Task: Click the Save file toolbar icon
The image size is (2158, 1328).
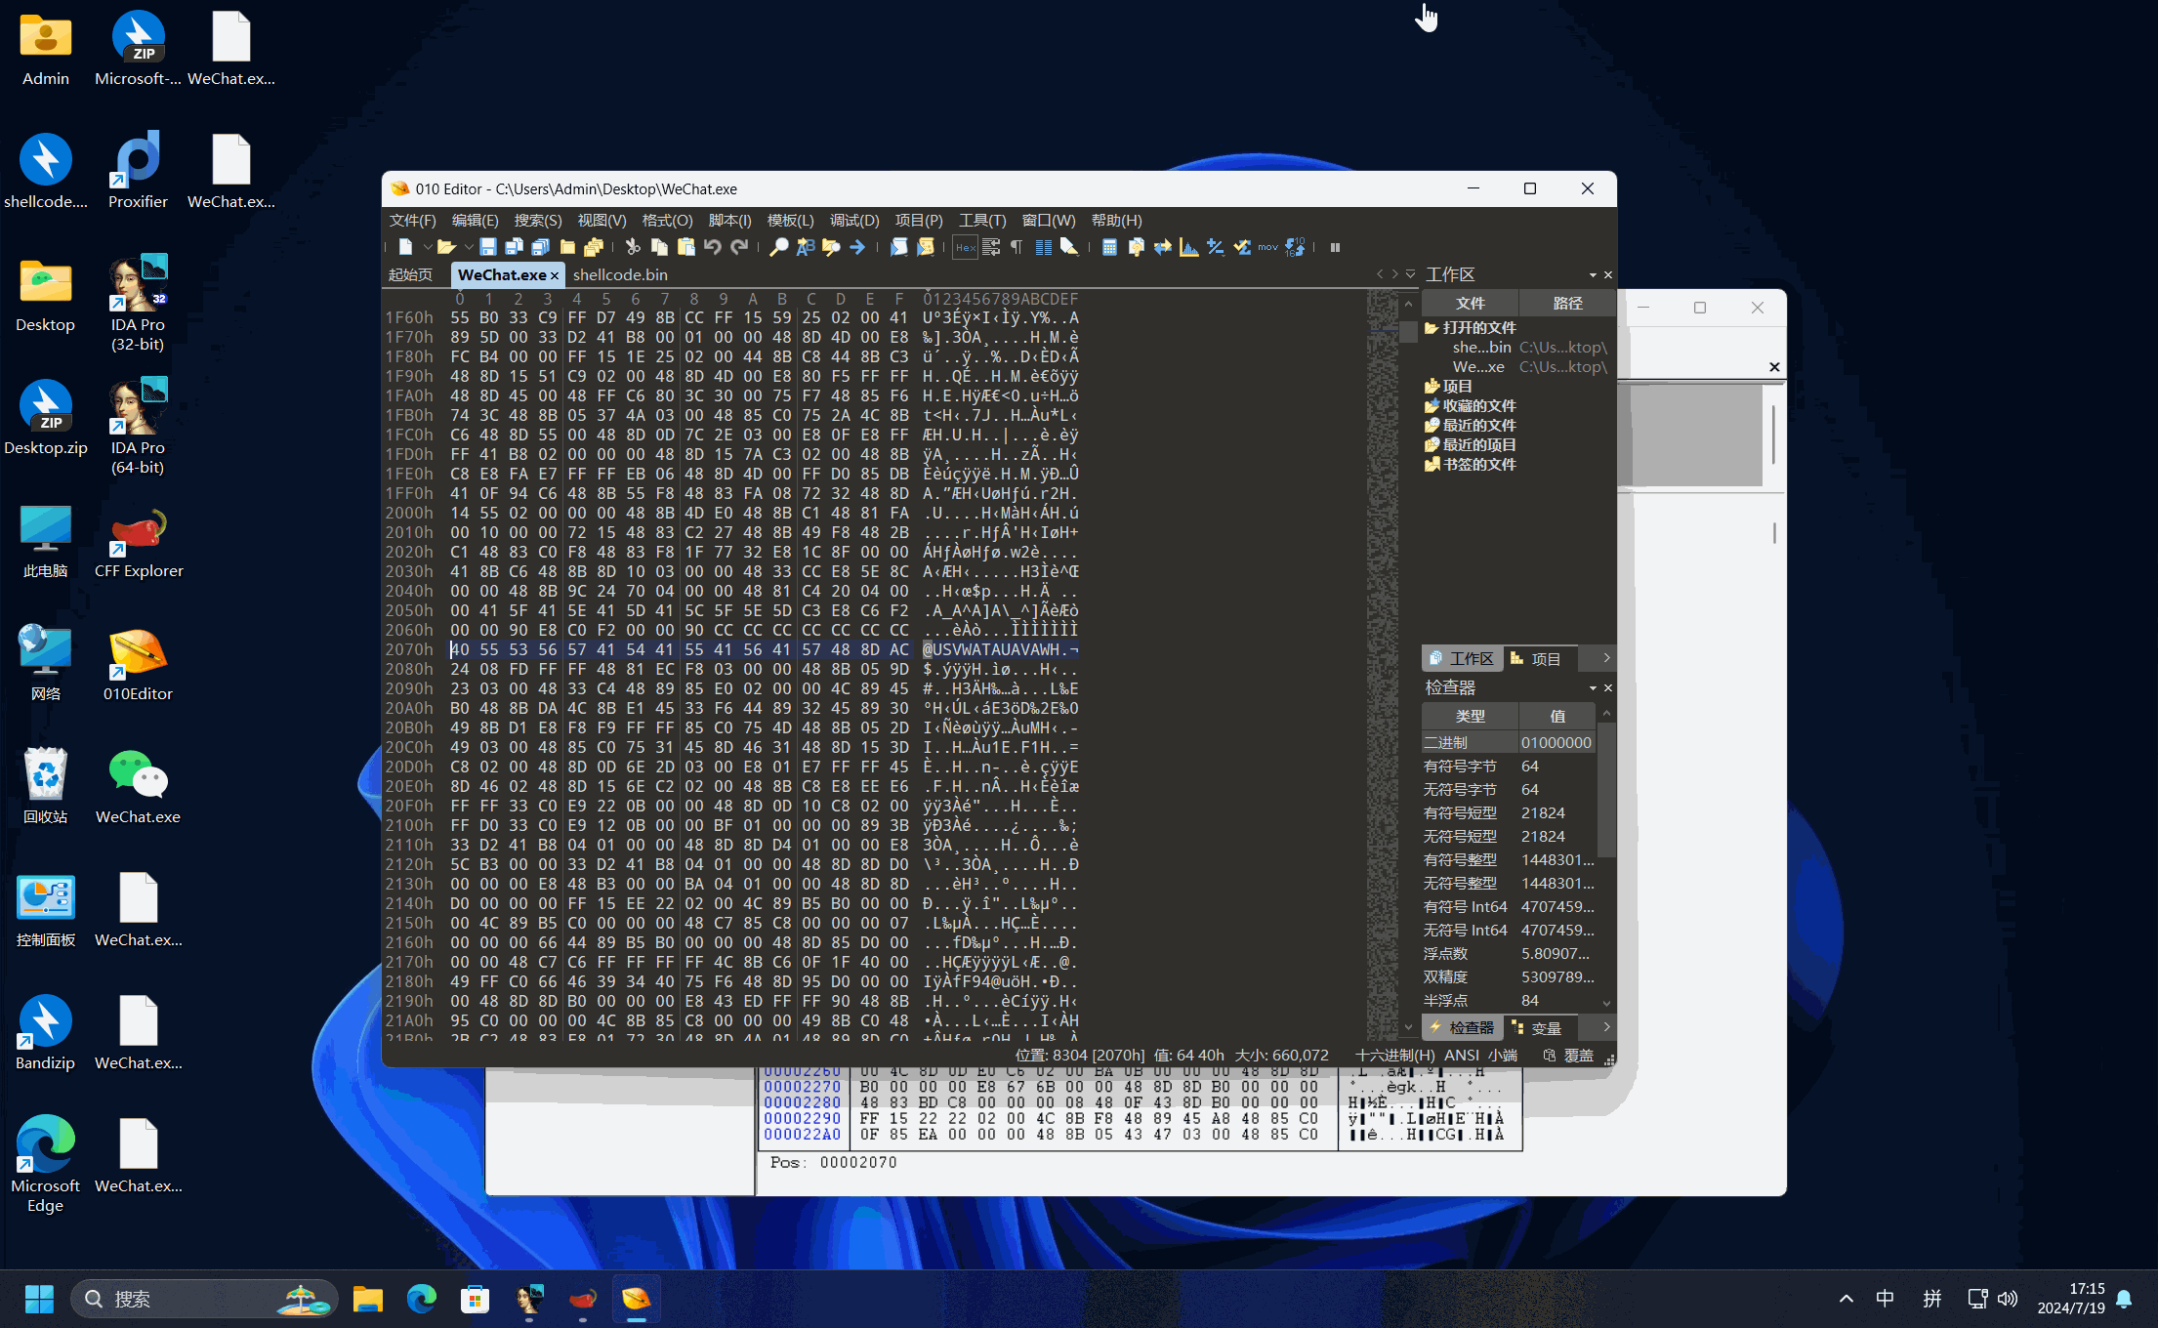Action: click(x=488, y=247)
